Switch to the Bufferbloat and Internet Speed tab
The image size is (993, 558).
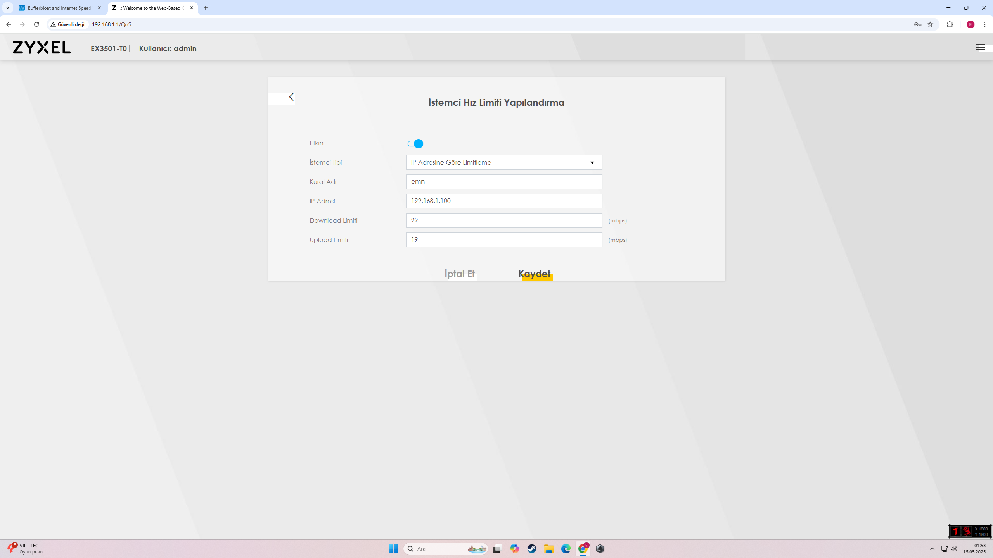[60, 8]
